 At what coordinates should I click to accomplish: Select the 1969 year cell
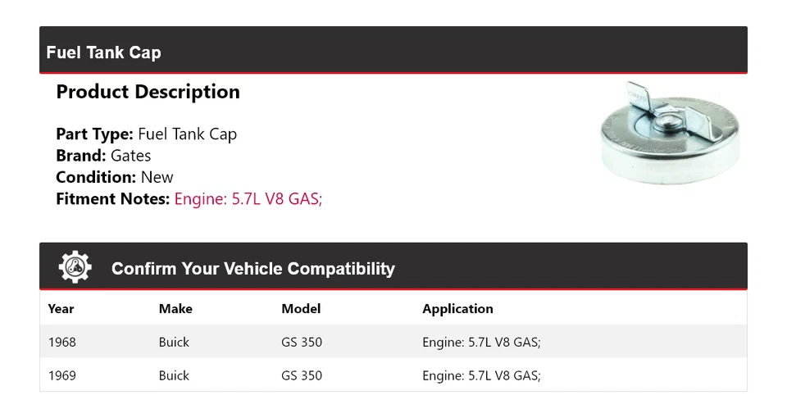[61, 375]
